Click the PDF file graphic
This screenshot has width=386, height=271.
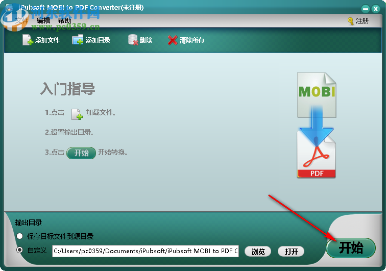pos(317,154)
